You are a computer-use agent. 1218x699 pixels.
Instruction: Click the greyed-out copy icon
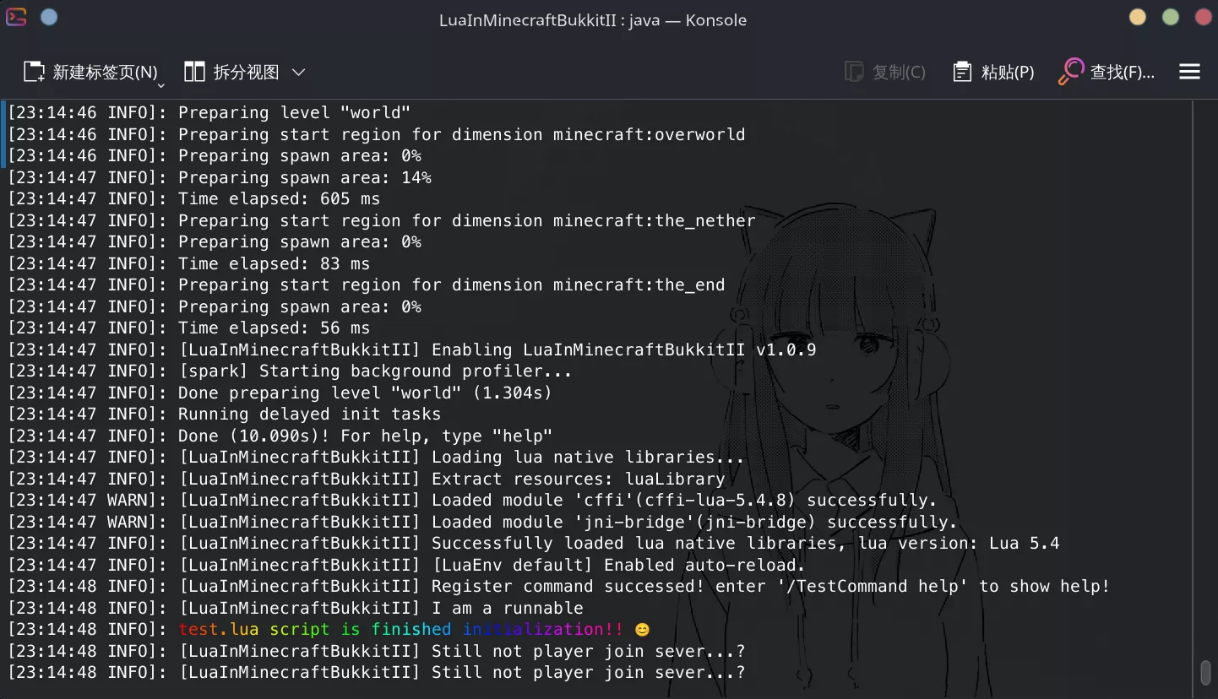tap(855, 73)
